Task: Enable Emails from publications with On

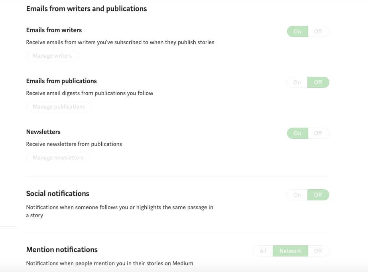Action: [x=297, y=82]
